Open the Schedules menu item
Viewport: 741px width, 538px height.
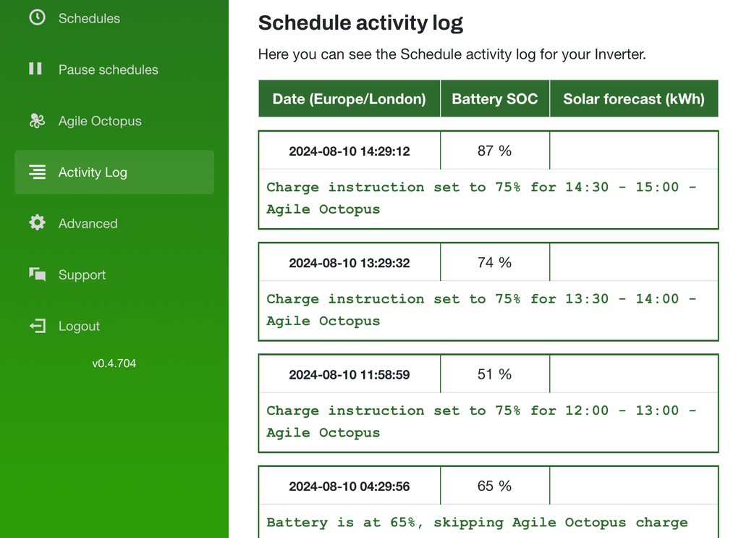pos(89,18)
